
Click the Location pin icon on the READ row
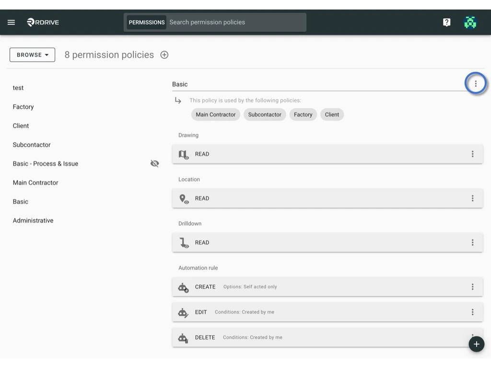tap(184, 198)
